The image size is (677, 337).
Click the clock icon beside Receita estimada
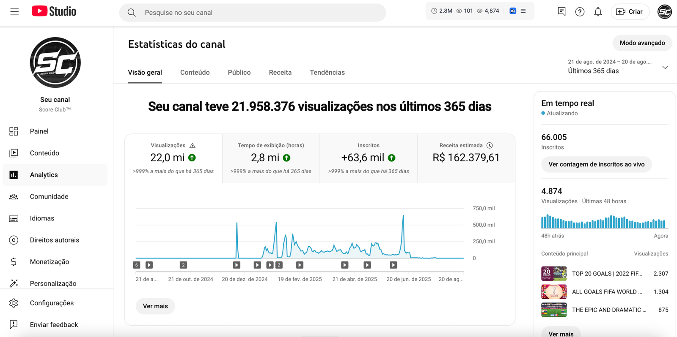(x=490, y=145)
